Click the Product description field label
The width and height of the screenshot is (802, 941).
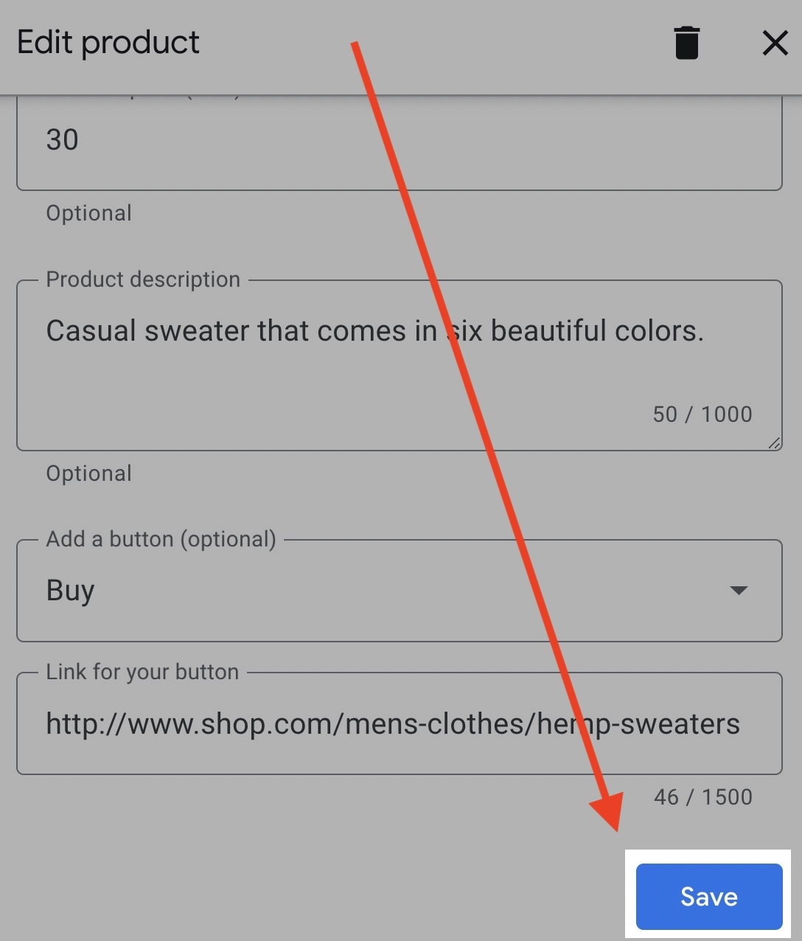point(143,279)
